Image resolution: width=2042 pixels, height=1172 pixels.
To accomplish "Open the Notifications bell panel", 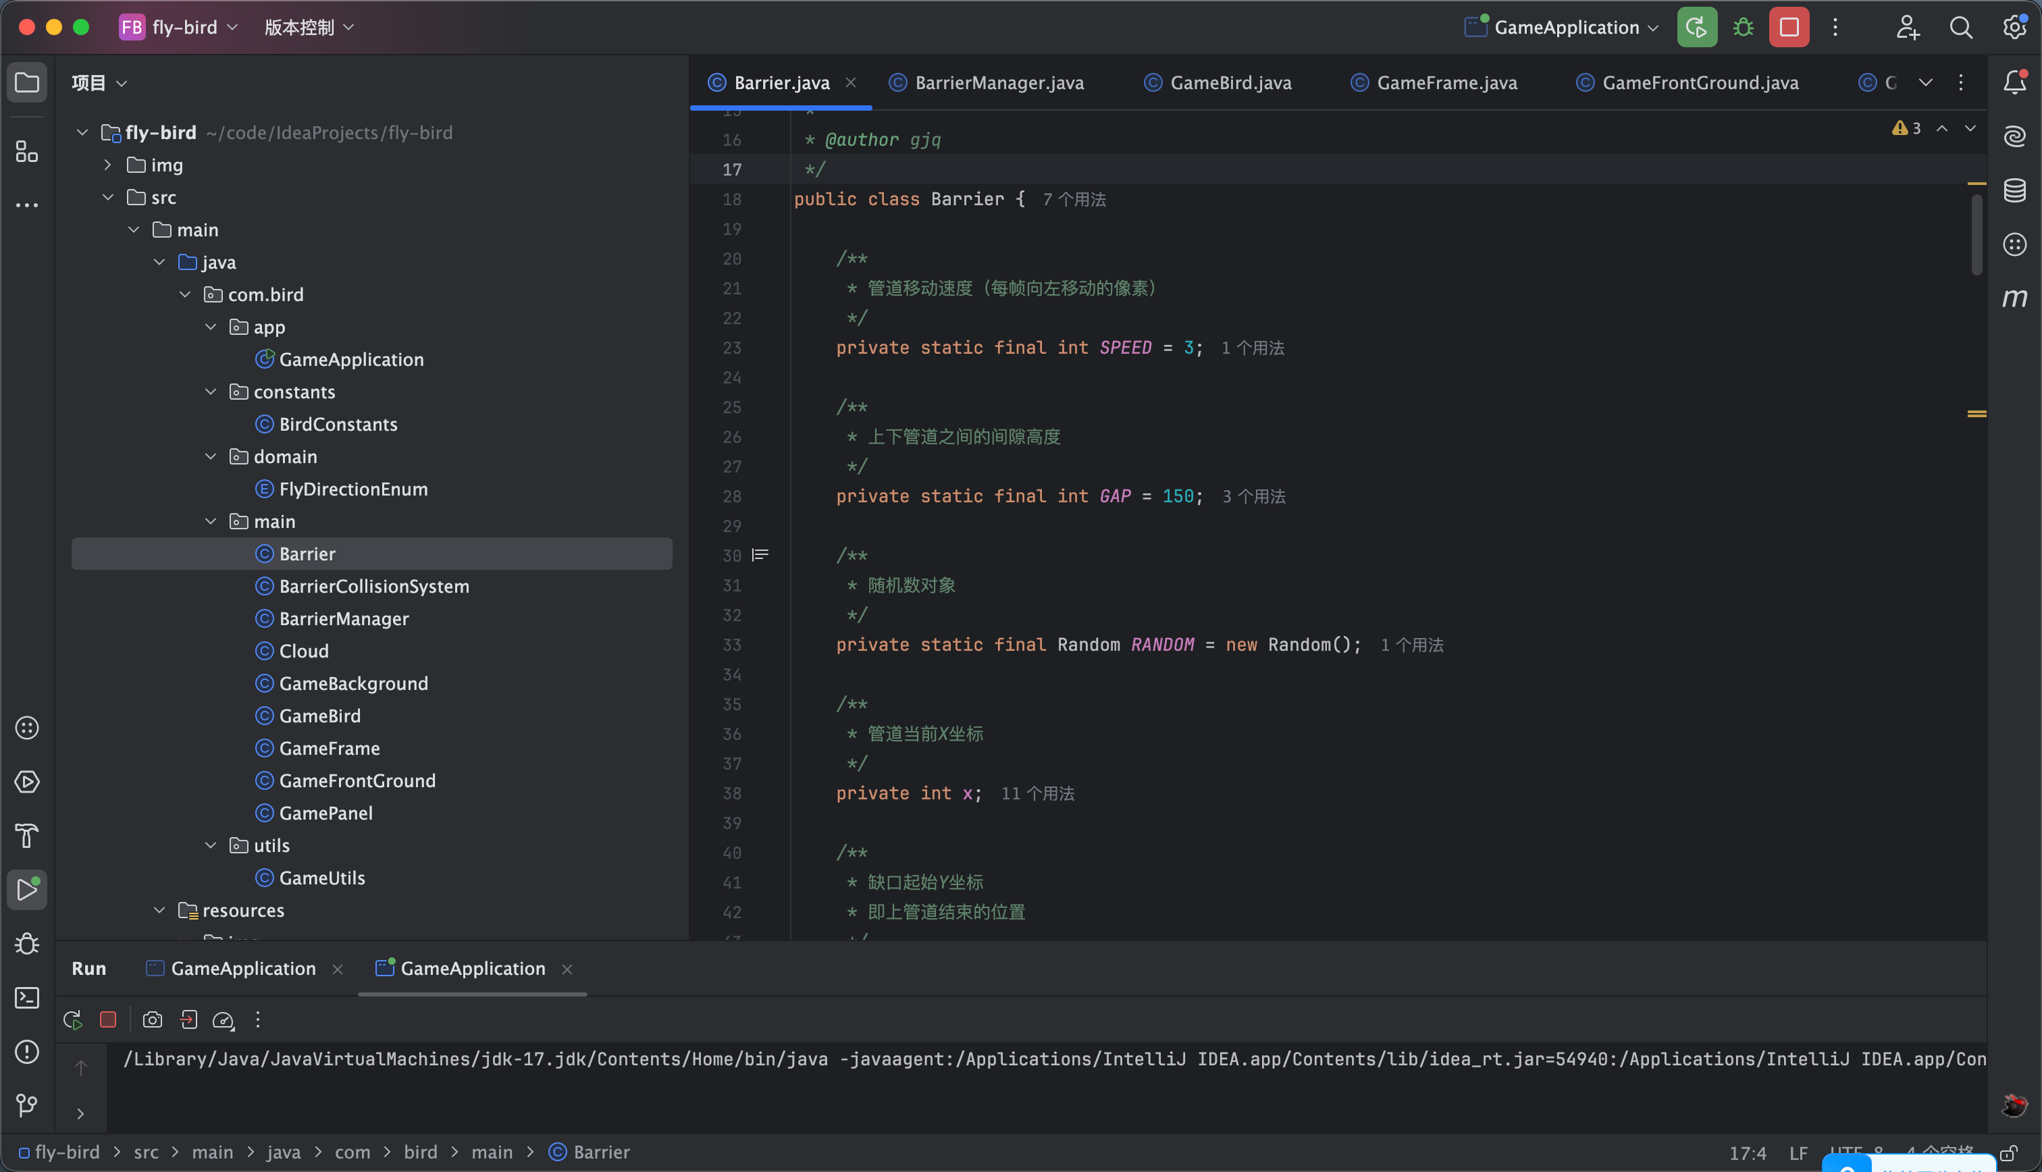I will click(2014, 82).
